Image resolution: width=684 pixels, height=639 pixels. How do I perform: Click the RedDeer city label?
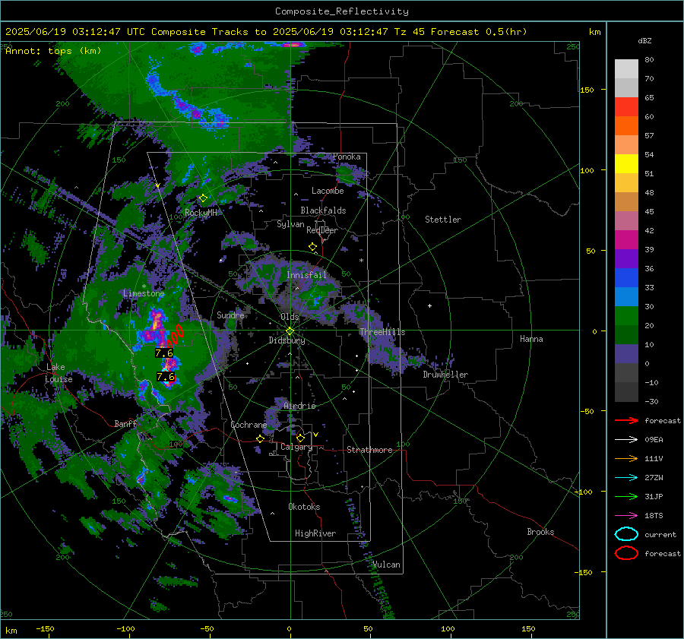tap(322, 230)
